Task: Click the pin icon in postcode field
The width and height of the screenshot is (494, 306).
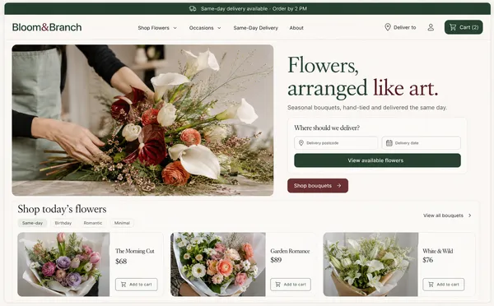Action: tap(301, 143)
